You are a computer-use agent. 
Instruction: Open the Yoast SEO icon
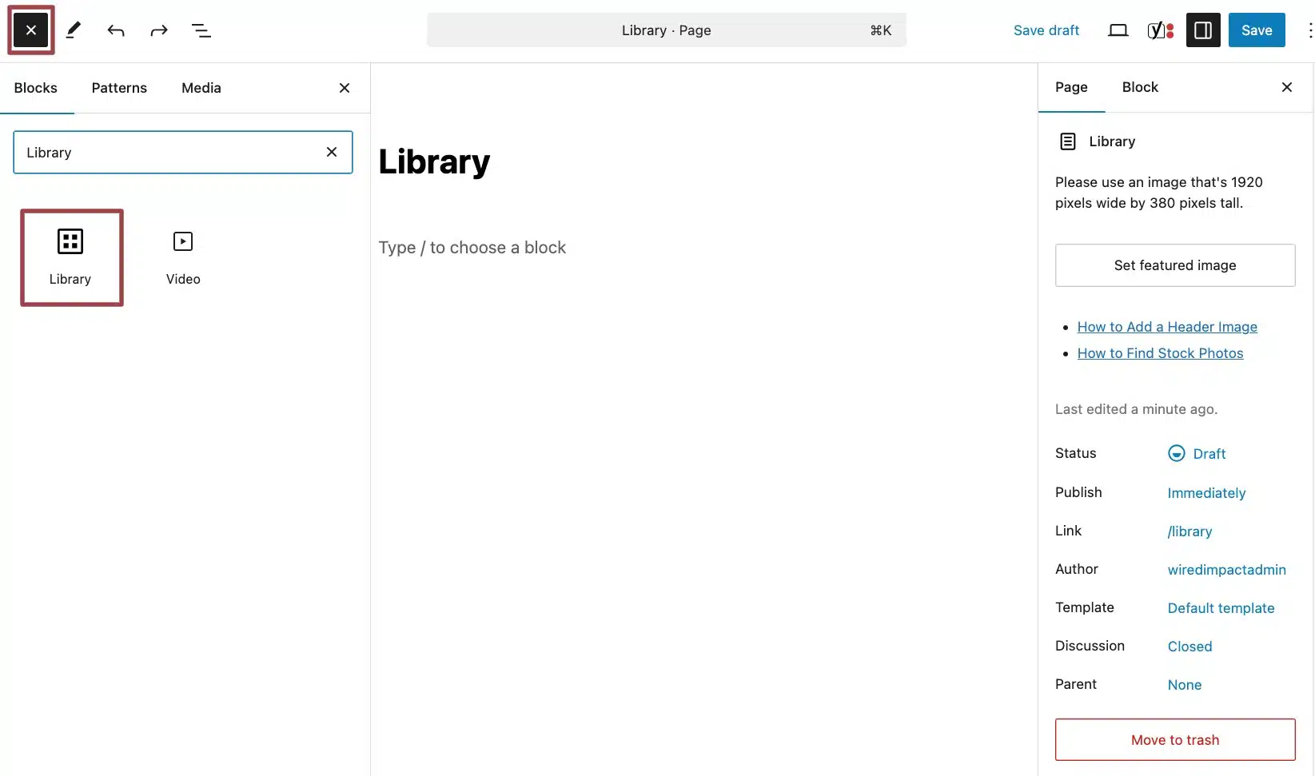[x=1161, y=30]
